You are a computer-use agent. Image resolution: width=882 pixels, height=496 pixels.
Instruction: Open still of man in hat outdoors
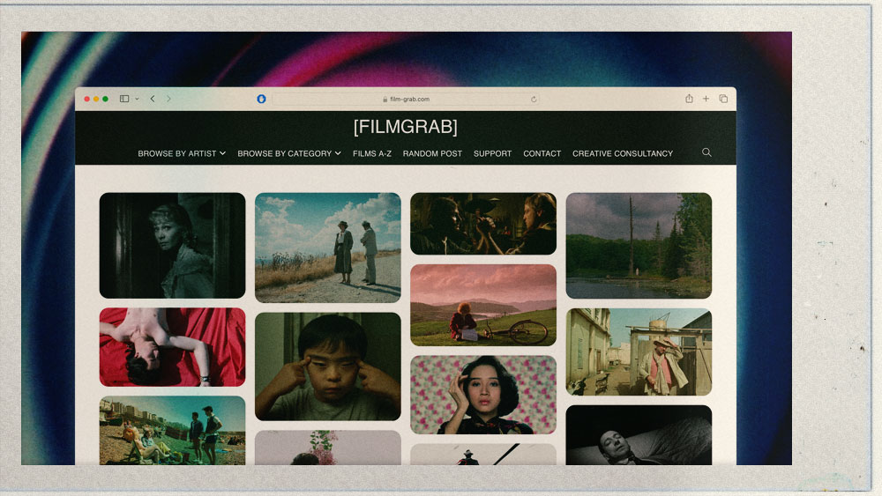click(x=639, y=352)
